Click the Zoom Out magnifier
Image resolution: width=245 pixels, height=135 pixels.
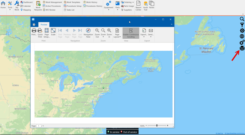pos(97,30)
